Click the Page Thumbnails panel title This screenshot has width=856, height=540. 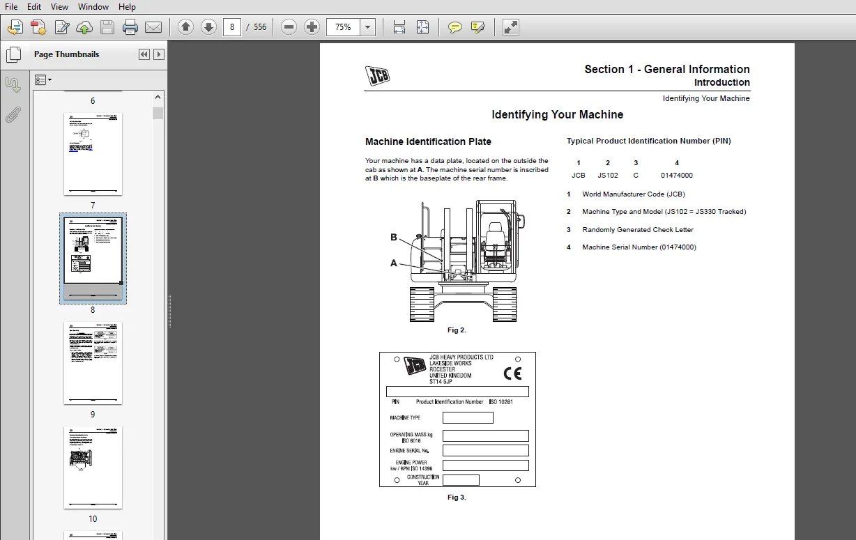tap(66, 54)
